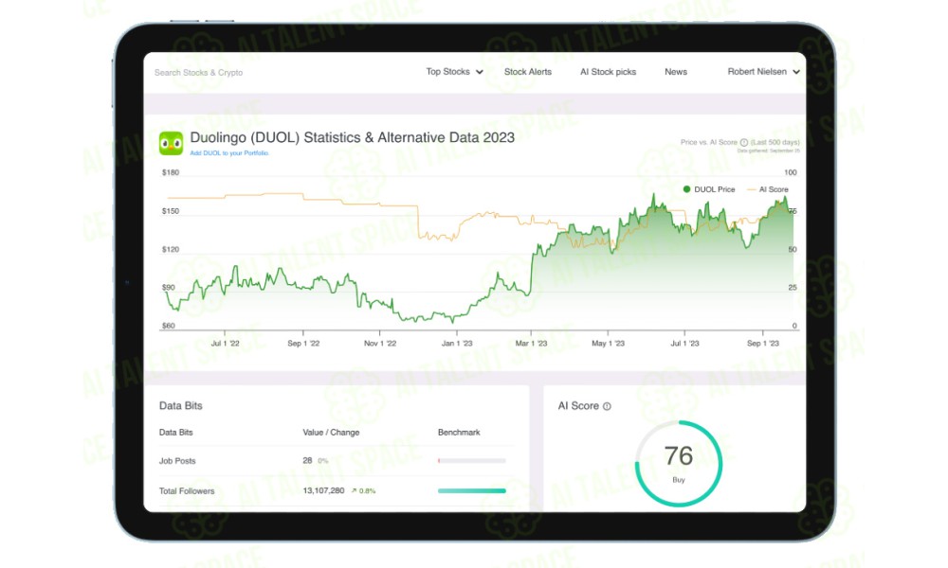Click the $60 price axis label
This screenshot has height=568, width=948.
tap(169, 326)
